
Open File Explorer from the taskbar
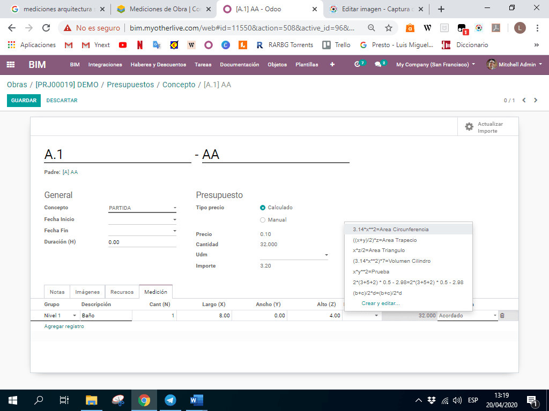tap(91, 400)
